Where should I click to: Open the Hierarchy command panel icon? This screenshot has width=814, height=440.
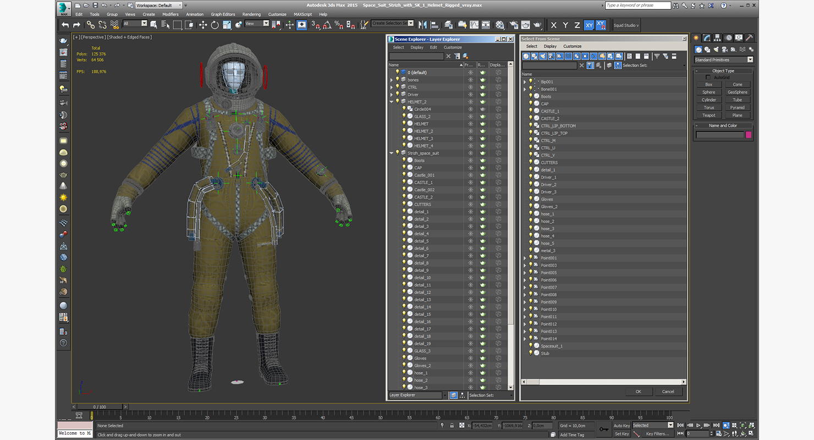tap(718, 38)
